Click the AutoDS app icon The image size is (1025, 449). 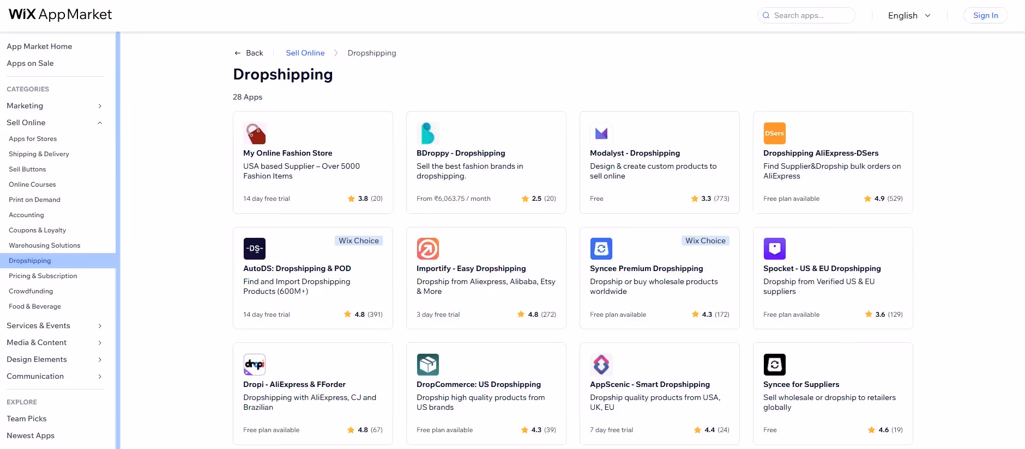point(255,249)
